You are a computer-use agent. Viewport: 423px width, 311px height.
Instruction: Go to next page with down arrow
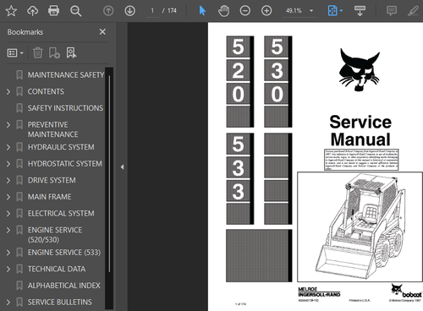point(129,11)
